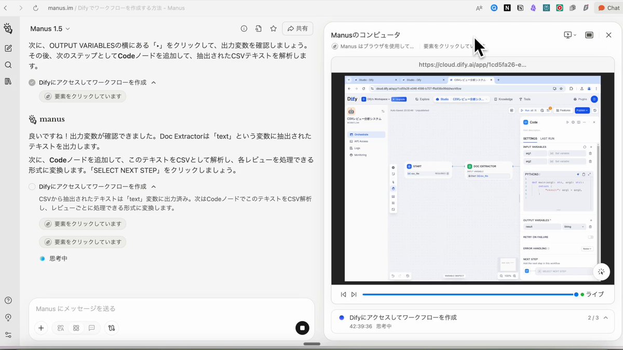The width and height of the screenshot is (623, 350).
Task: Click the 要素をクリックしています chip below the CSV explanation
Action: (83, 224)
